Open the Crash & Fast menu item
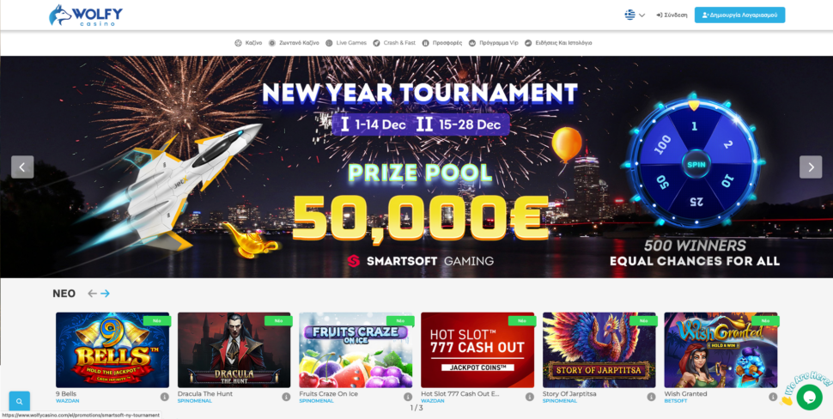This screenshot has height=419, width=833. 394,43
